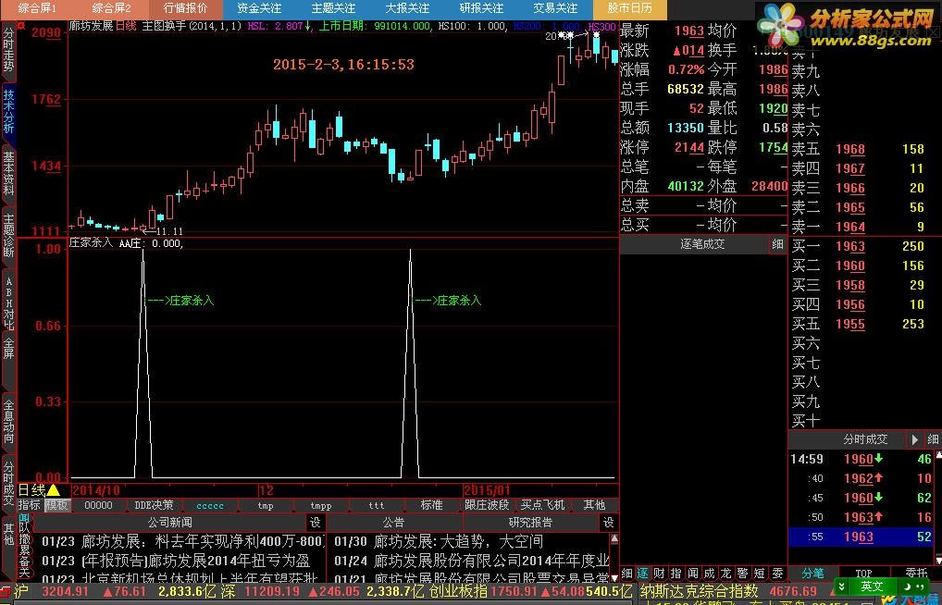Screen dimensions: 942x605
Task: Switch to the 行情报价 tab
Action: (x=186, y=8)
